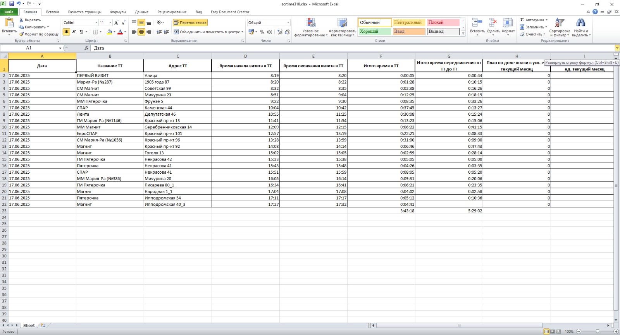Click the zoom in (+) button in the status bar
The width and height of the screenshot is (620, 335).
(x=616, y=332)
